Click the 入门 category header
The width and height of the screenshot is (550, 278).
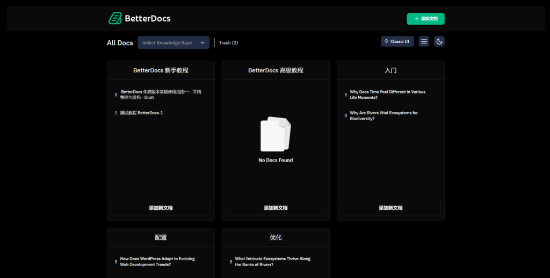click(x=390, y=70)
